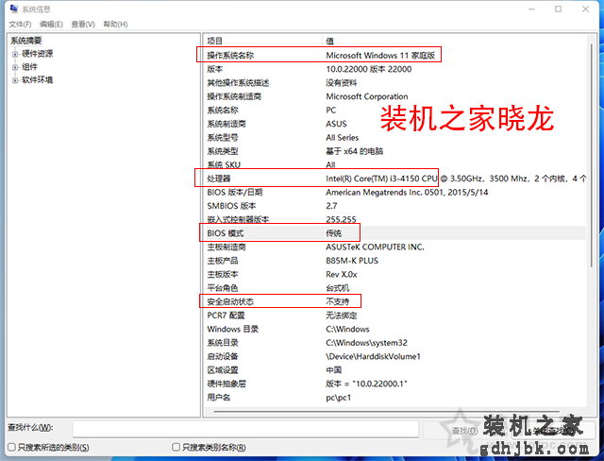Click the \Device\HarddiskVolume1 value
The height and width of the screenshot is (461, 604).
373,356
